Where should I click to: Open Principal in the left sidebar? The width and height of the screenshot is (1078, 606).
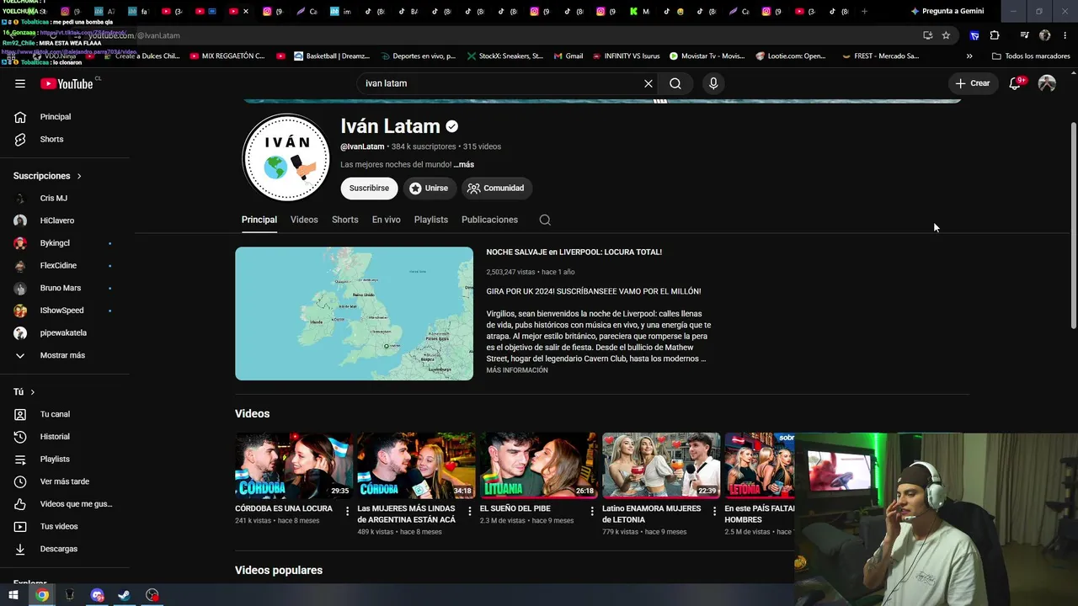(56, 117)
